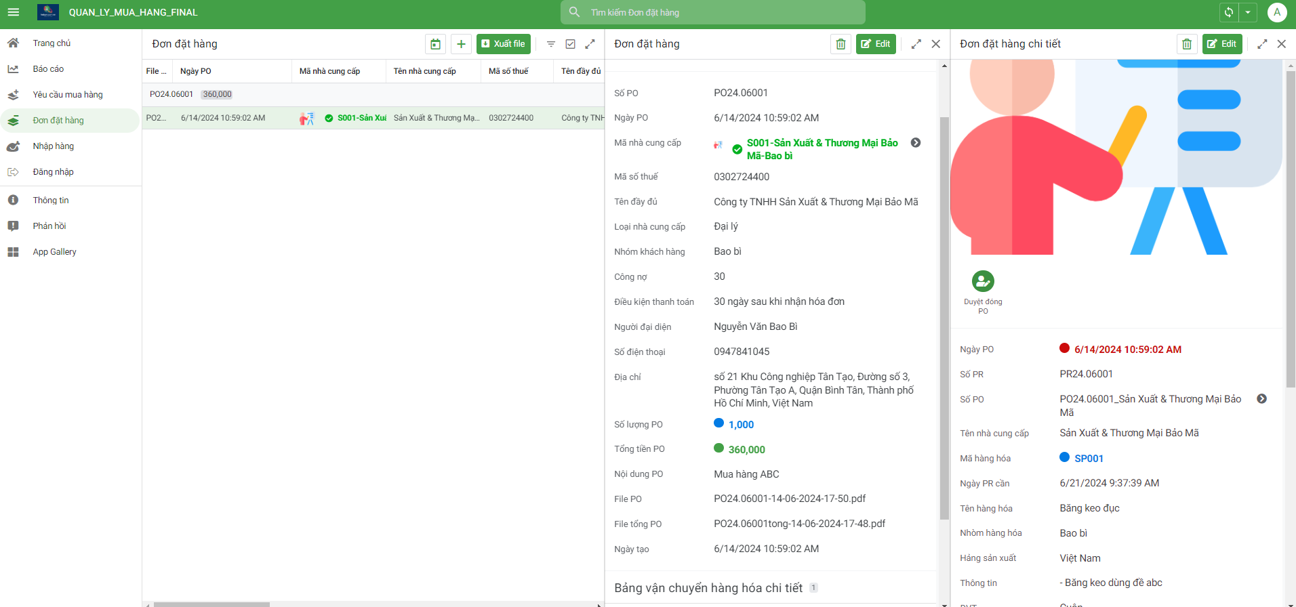This screenshot has width=1296, height=607.
Task: Toggle multi-select checkbox in list toolbar
Action: point(571,44)
